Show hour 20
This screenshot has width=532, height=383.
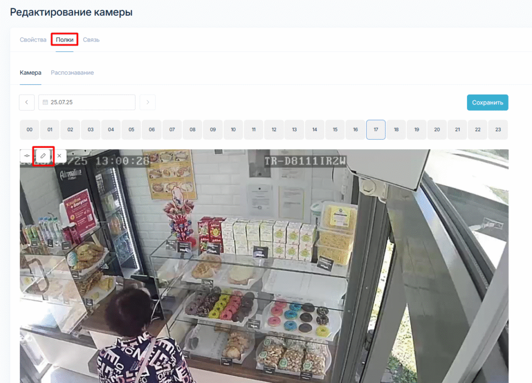[437, 129]
